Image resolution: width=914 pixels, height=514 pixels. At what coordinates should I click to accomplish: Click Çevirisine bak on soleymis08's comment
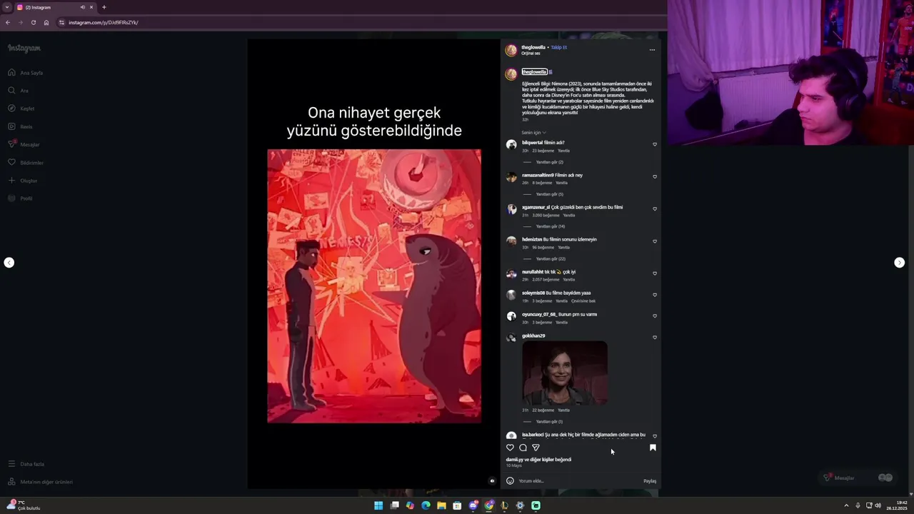tap(583, 301)
